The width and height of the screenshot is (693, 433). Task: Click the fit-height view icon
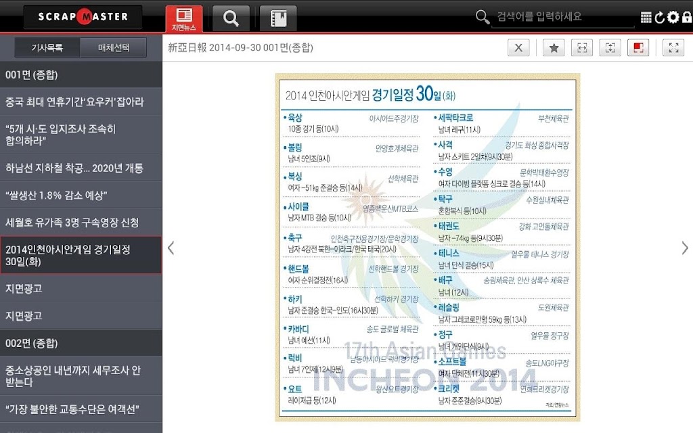(x=610, y=48)
